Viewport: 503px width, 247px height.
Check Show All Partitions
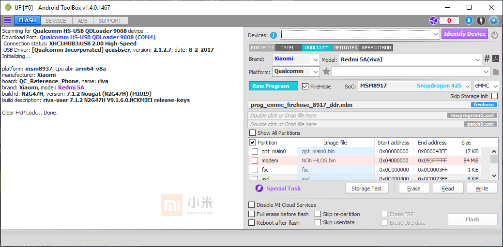tap(253, 132)
